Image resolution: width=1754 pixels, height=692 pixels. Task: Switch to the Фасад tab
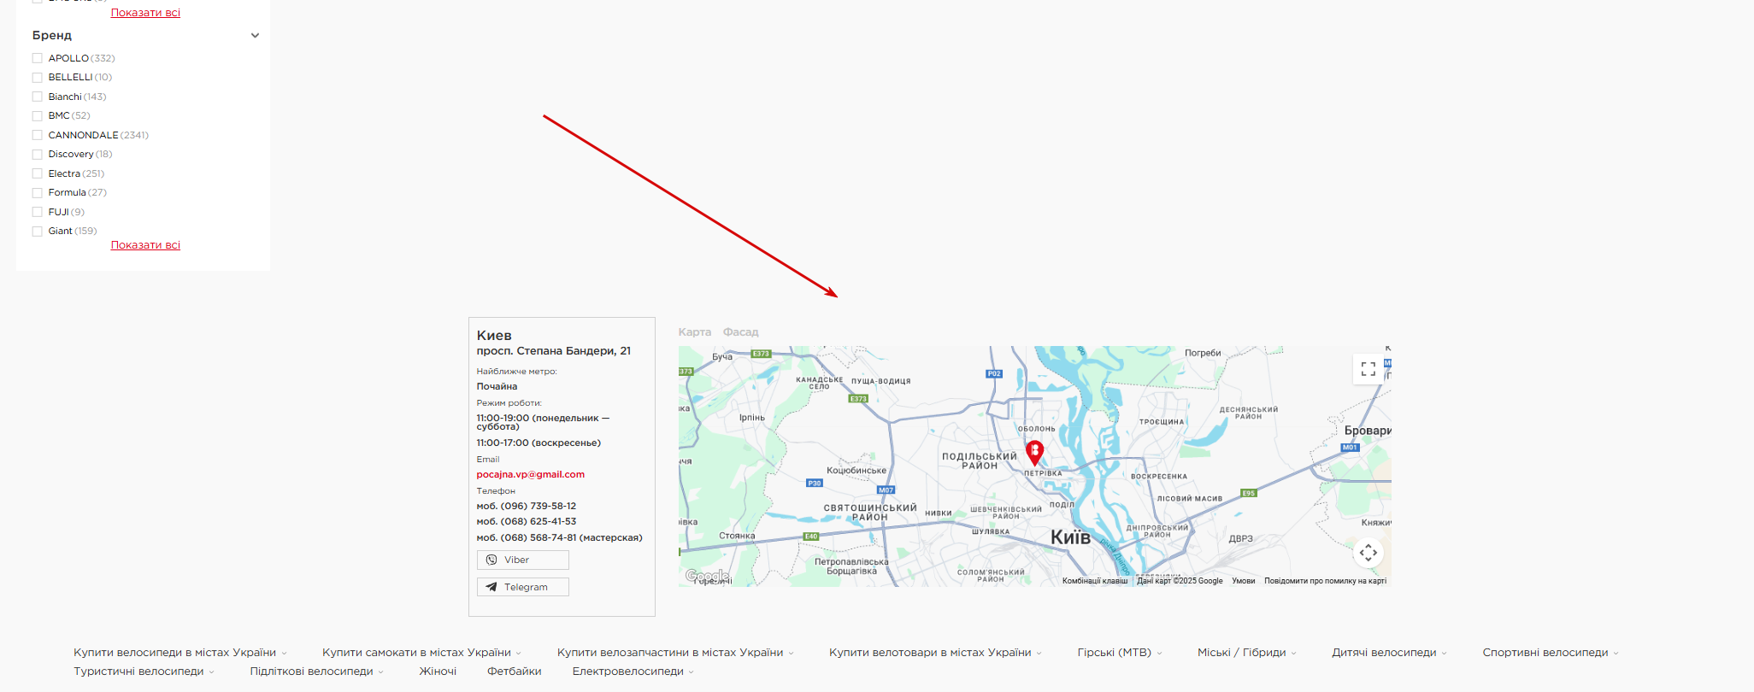click(740, 332)
